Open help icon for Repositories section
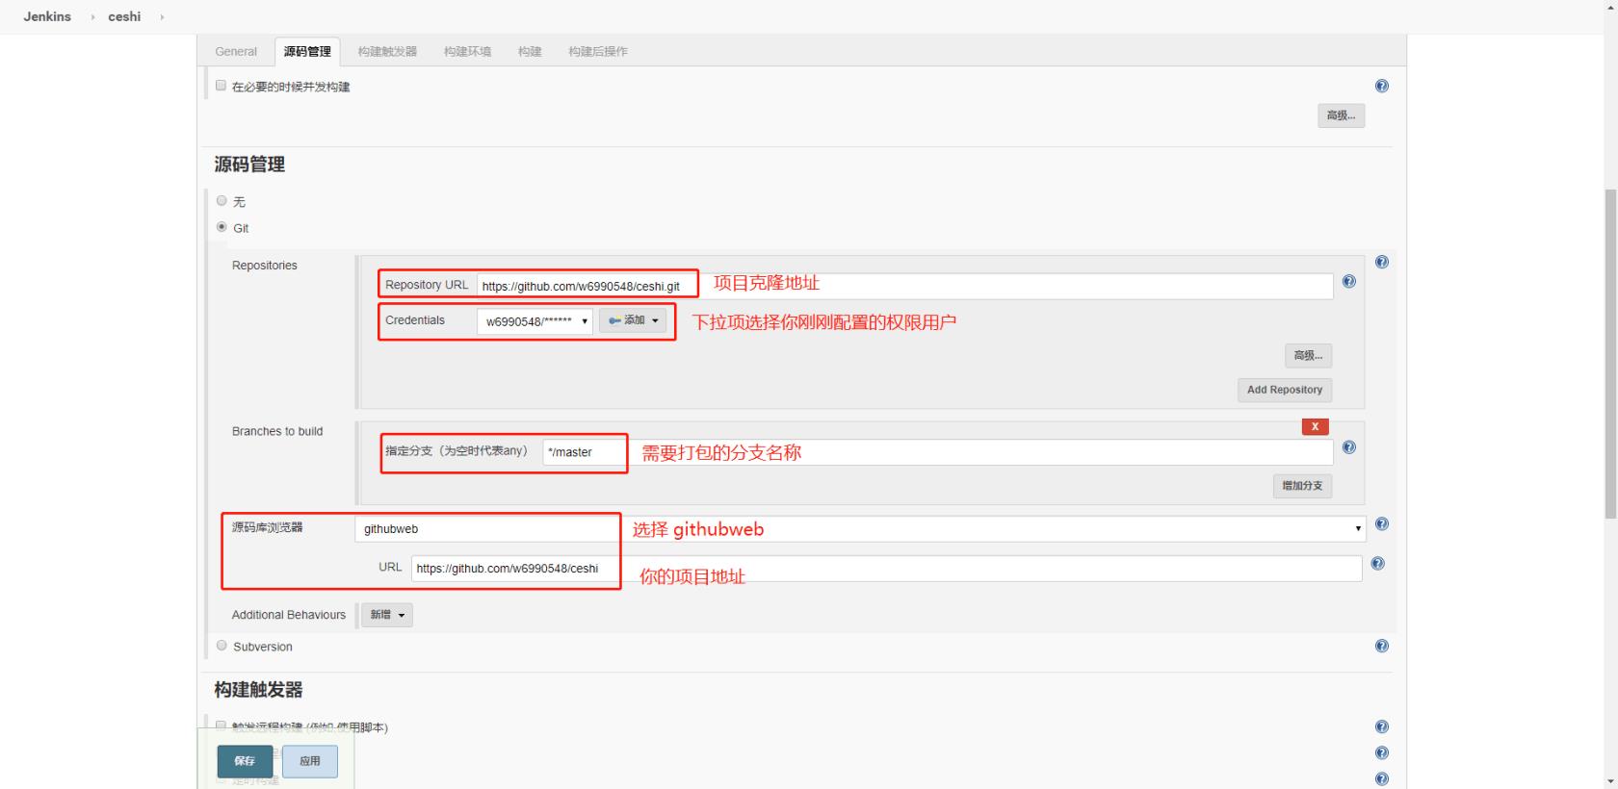The image size is (1618, 789). (x=1382, y=262)
